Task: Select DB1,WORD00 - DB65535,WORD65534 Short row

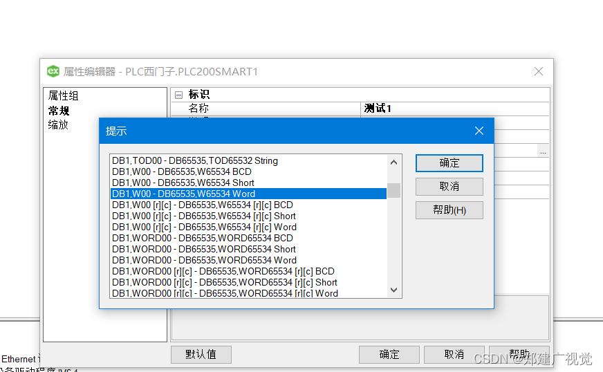Action: click(248, 249)
